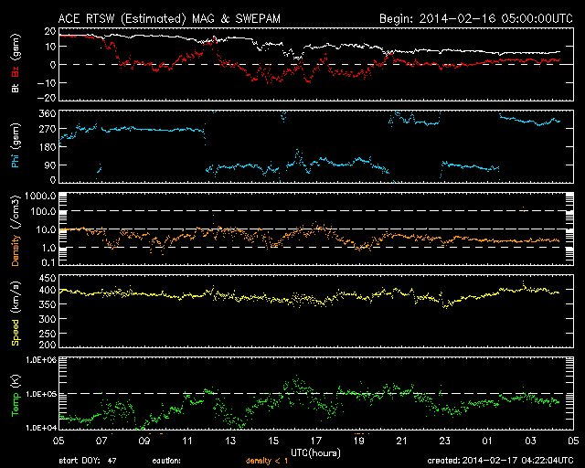585x468 pixels.
Task: Click the 'caution:' footer label
Action: coord(166,461)
